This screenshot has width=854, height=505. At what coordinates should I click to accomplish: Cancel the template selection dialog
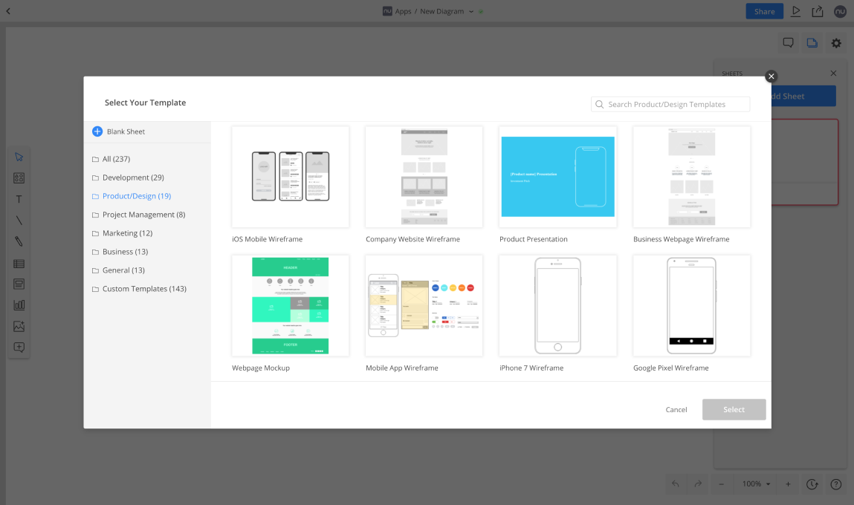[x=676, y=409]
